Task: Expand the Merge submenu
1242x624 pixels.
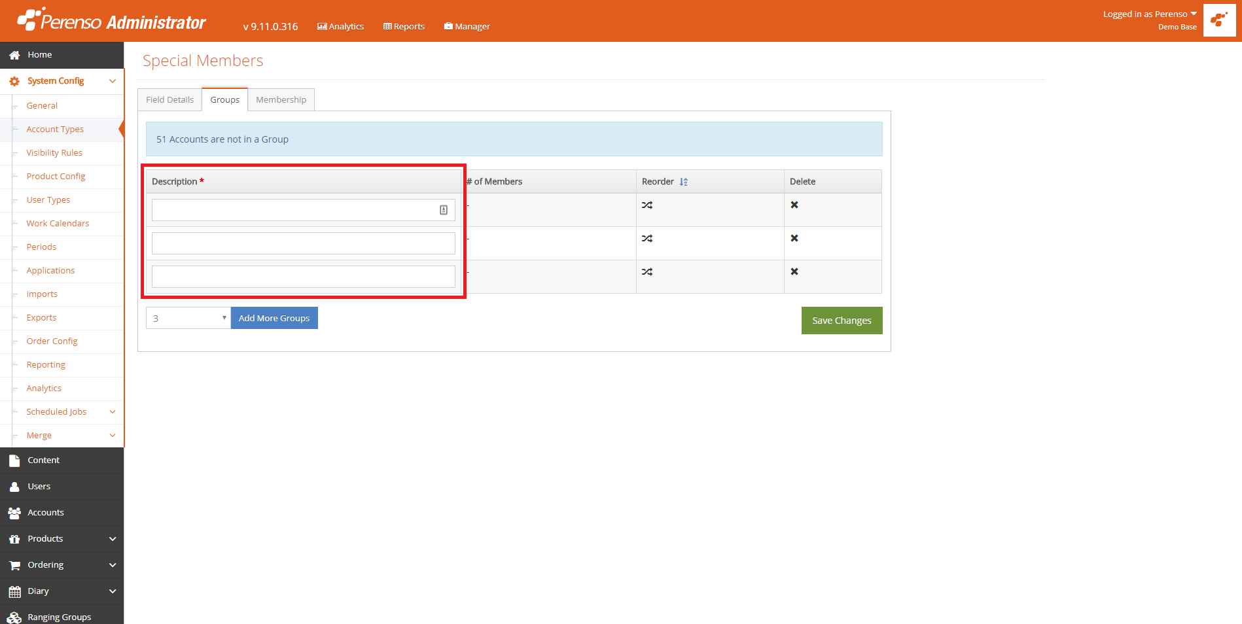Action: click(x=112, y=435)
